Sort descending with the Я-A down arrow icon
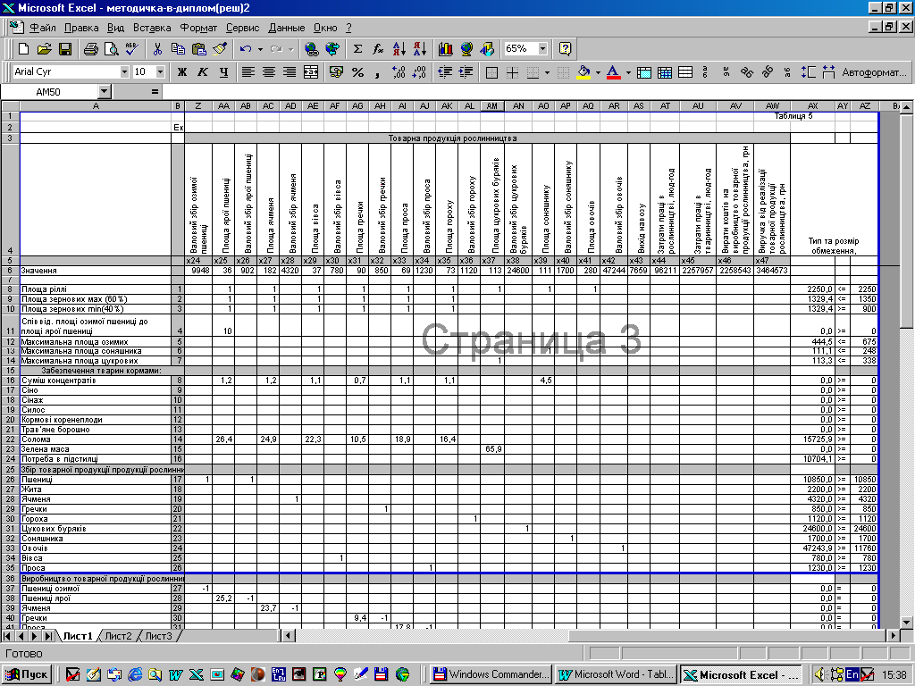 pyautogui.click(x=420, y=49)
